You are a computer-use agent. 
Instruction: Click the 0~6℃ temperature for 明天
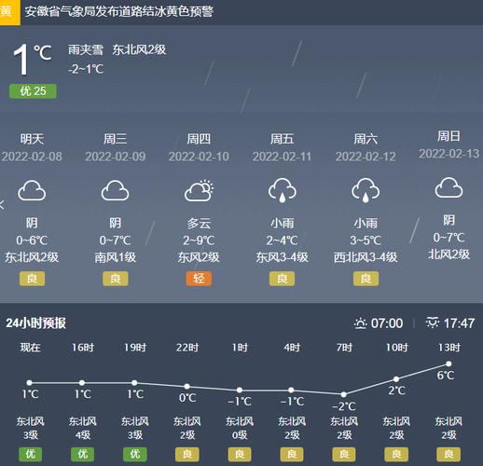32,240
